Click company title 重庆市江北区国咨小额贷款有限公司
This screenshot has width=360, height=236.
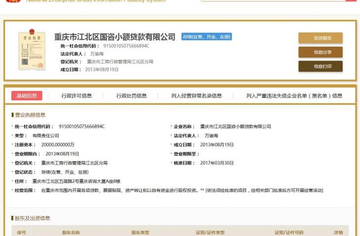click(114, 37)
